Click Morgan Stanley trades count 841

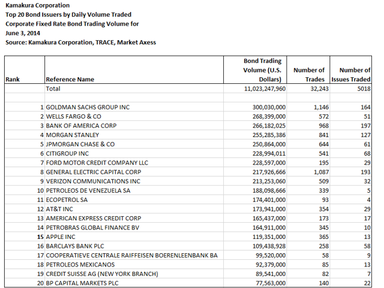(324, 135)
